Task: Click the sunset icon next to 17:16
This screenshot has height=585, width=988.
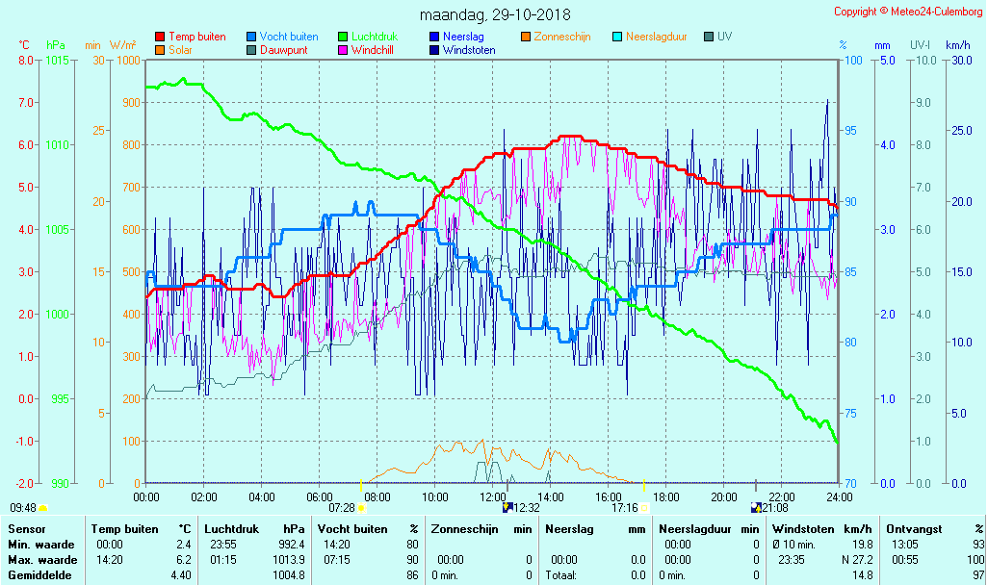Action: (645, 507)
